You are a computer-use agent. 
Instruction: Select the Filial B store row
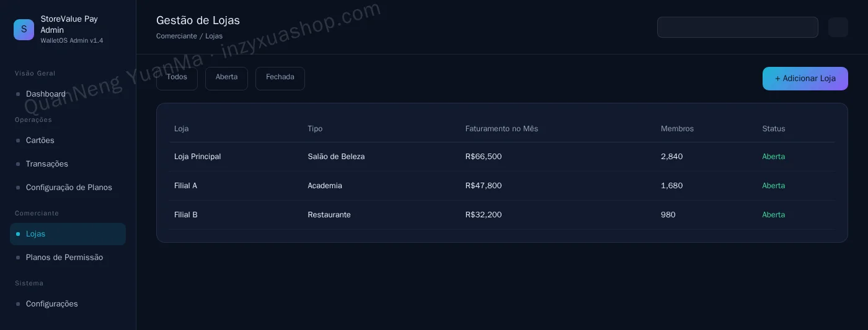[x=502, y=215]
